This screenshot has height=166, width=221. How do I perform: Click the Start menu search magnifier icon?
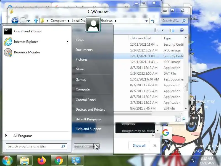(63, 146)
